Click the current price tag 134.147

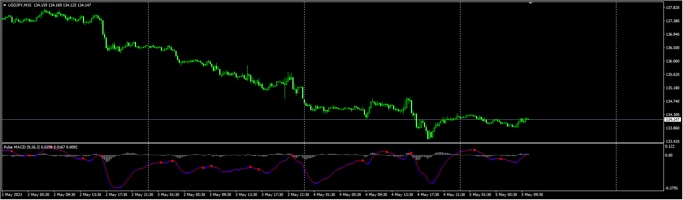click(673, 120)
